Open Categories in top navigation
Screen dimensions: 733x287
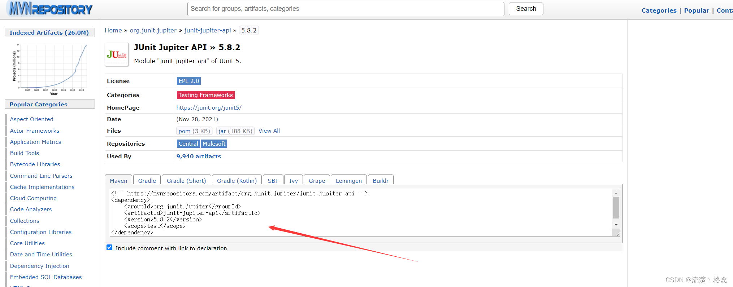click(x=659, y=10)
